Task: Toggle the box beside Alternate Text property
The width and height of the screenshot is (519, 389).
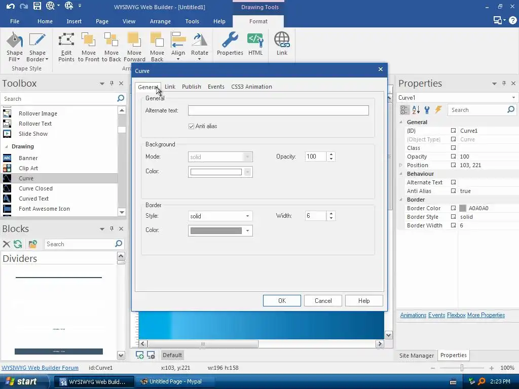Action: coord(454,182)
